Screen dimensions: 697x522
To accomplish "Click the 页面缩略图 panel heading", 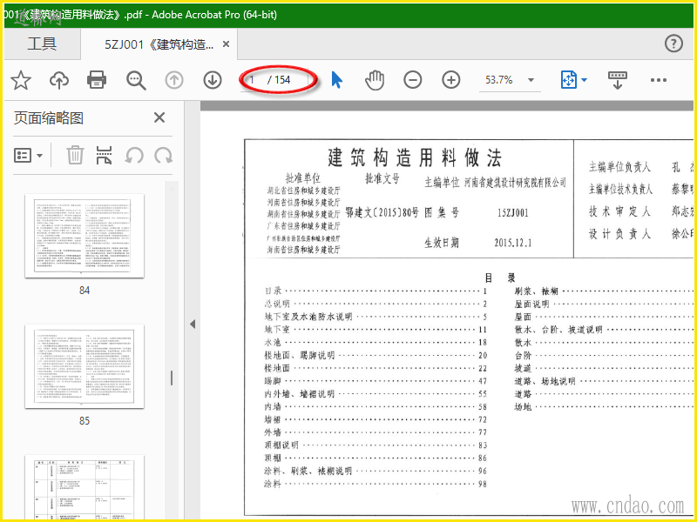I will pyautogui.click(x=49, y=118).
